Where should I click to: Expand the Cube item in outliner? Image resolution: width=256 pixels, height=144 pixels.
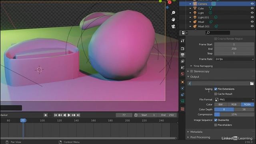pos(190,8)
